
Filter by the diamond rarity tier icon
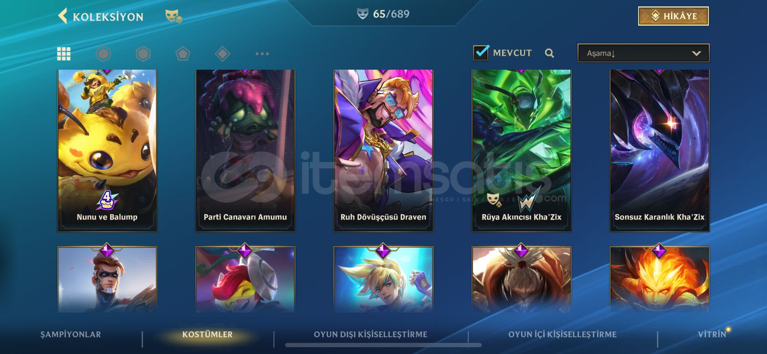tap(223, 53)
